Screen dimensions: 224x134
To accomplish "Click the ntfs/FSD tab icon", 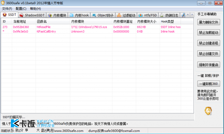I will click(140, 15).
